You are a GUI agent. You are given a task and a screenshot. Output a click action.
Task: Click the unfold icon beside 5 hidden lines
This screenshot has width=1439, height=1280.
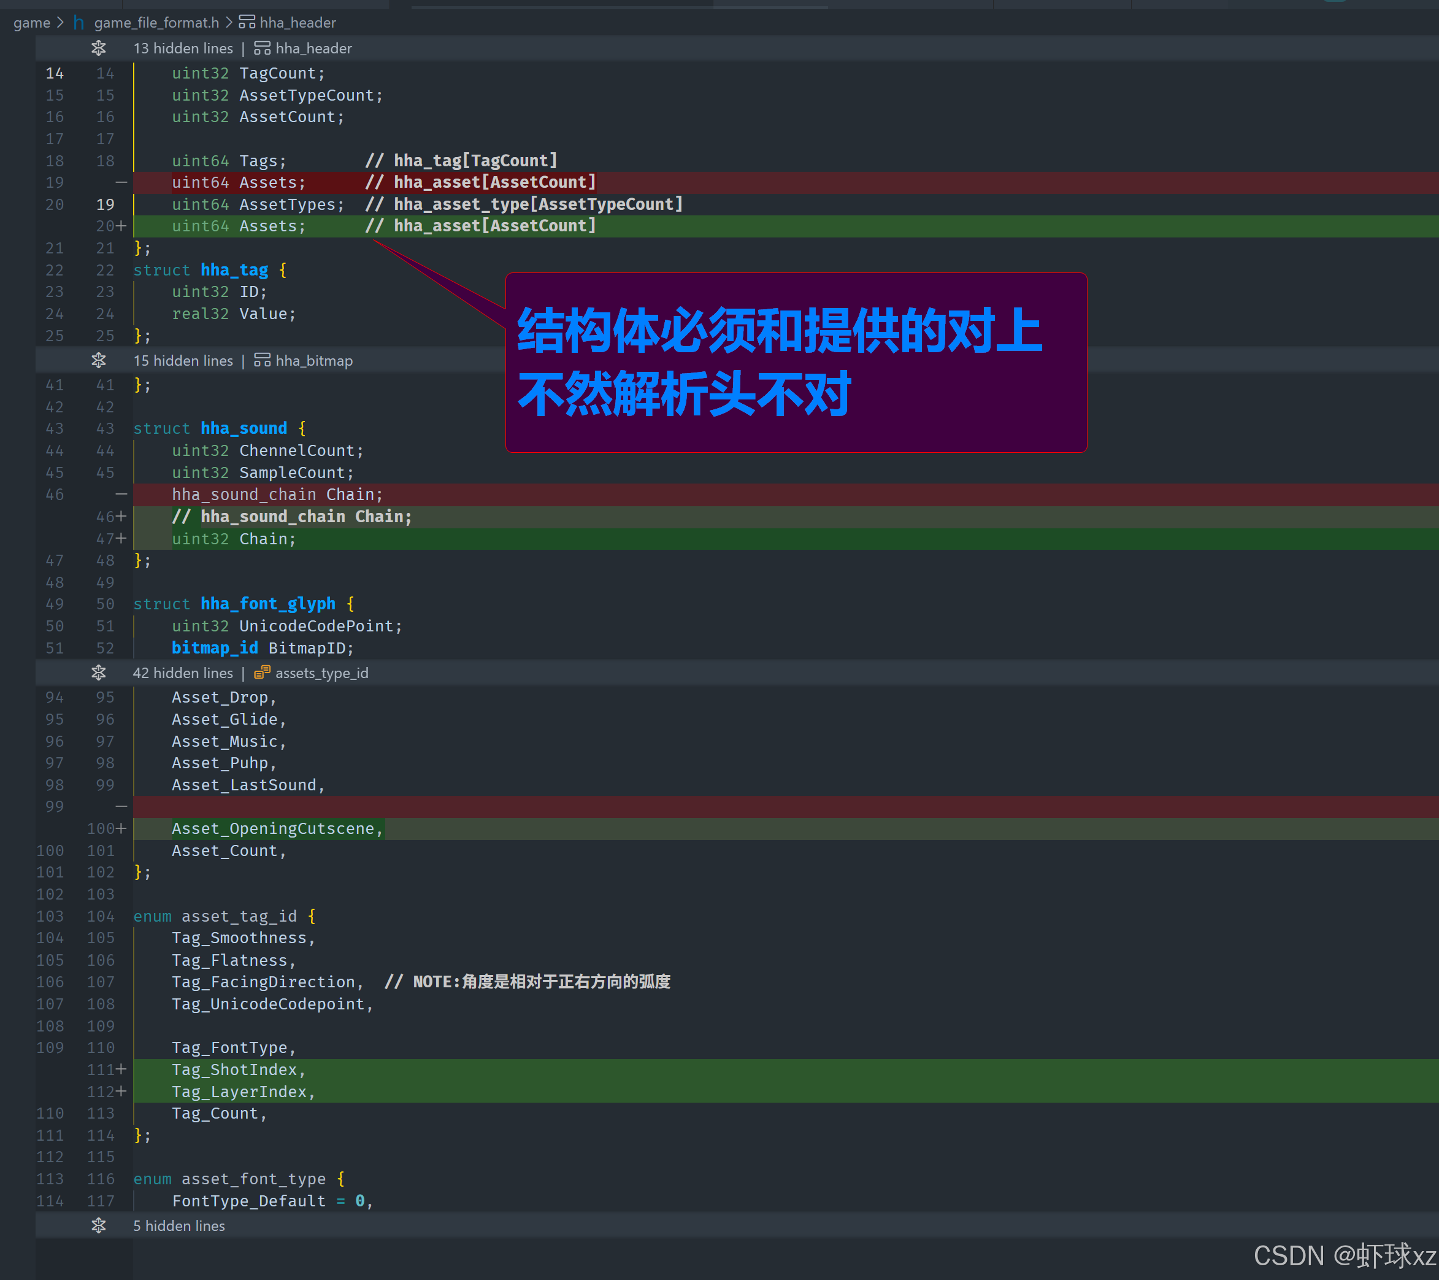click(x=99, y=1225)
